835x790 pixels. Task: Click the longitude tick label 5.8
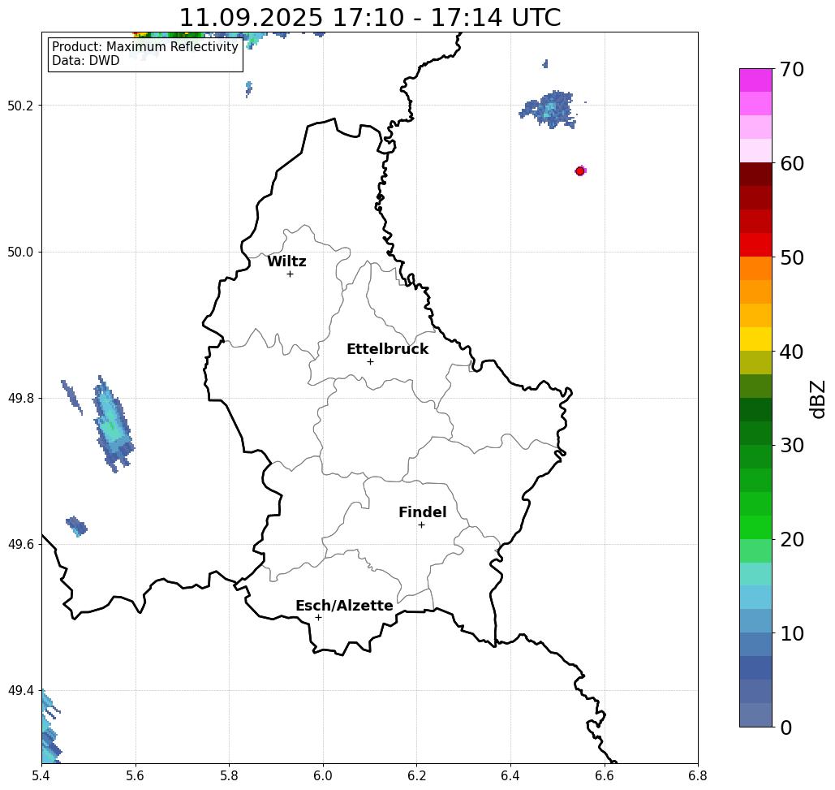point(229,775)
